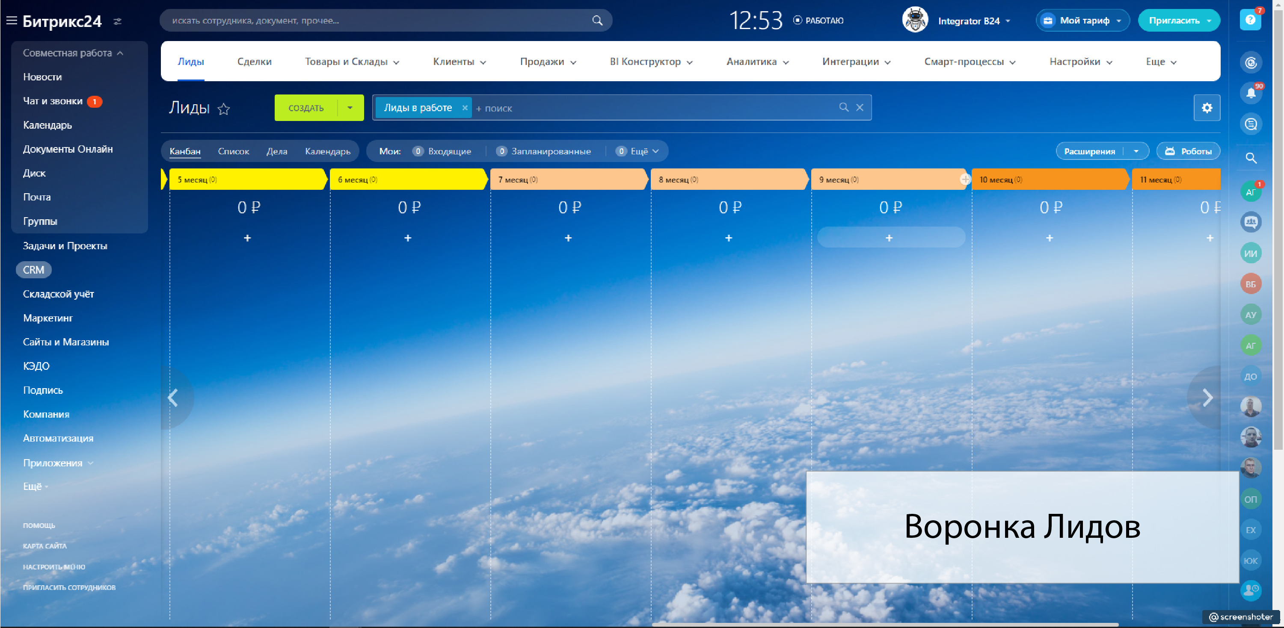This screenshot has width=1284, height=628.
Task: Click the add stage plus after 9 месяц
Action: (x=966, y=179)
